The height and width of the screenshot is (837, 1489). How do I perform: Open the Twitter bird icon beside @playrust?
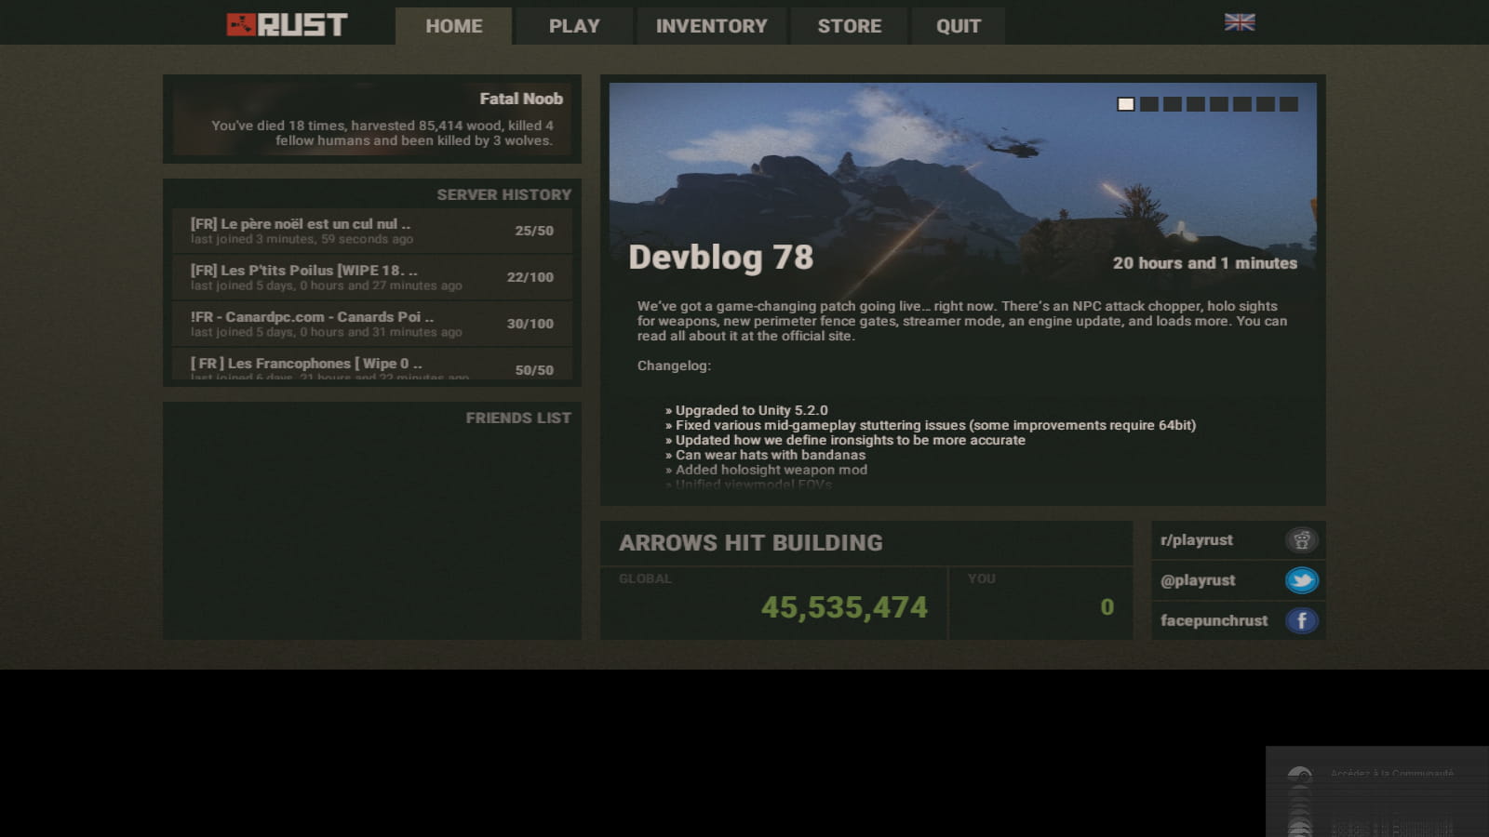[x=1301, y=580]
